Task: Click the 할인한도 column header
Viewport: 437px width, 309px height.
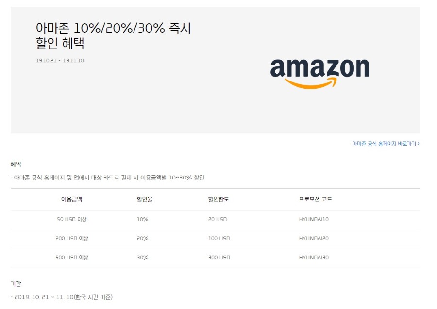Action: pyautogui.click(x=218, y=199)
